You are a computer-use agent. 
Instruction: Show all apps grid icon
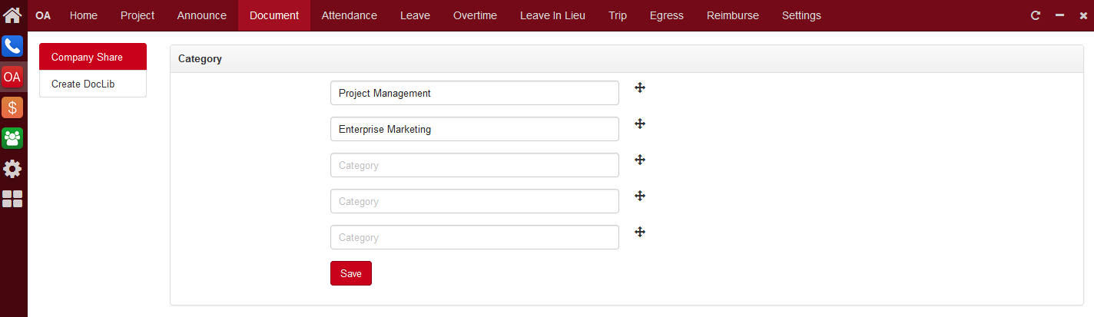(12, 200)
